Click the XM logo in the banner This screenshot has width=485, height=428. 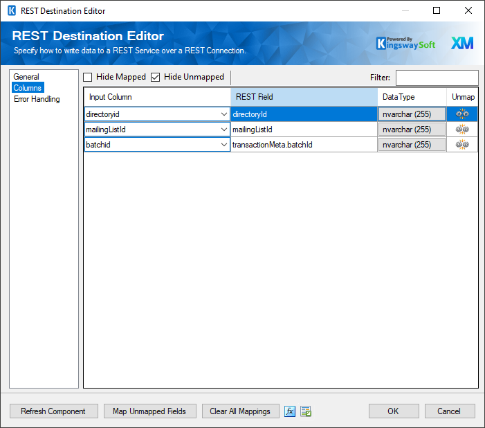coord(462,44)
